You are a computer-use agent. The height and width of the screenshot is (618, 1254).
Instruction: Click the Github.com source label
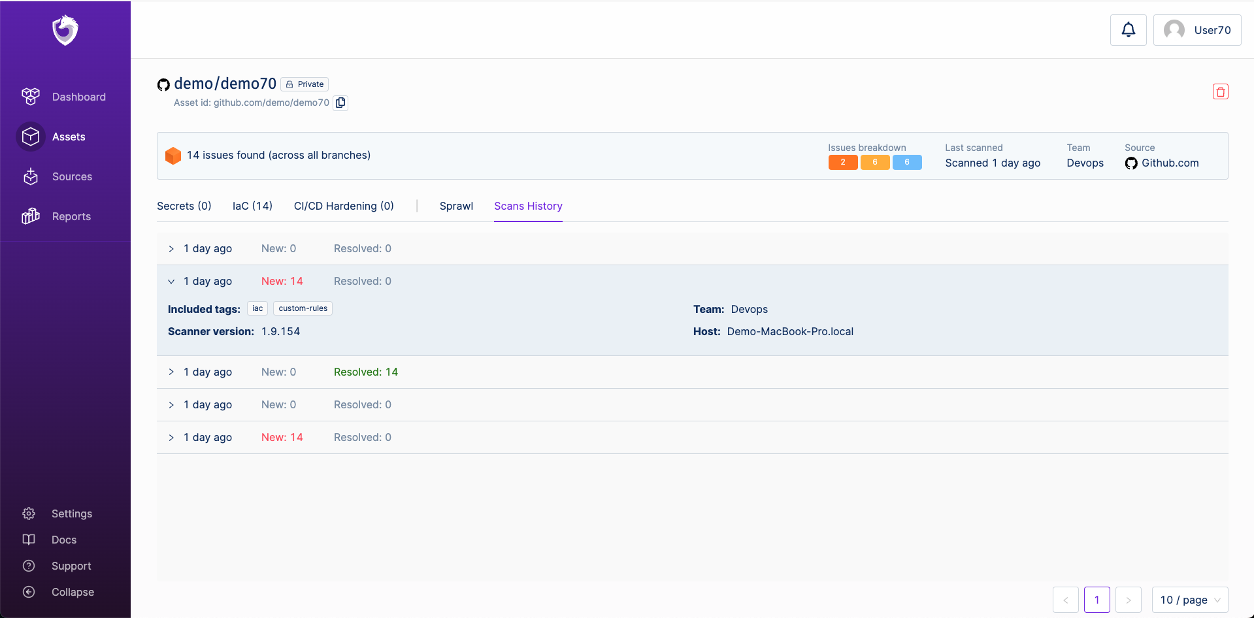[1170, 163]
